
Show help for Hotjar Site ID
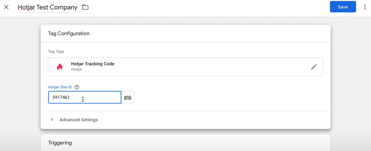[77, 87]
